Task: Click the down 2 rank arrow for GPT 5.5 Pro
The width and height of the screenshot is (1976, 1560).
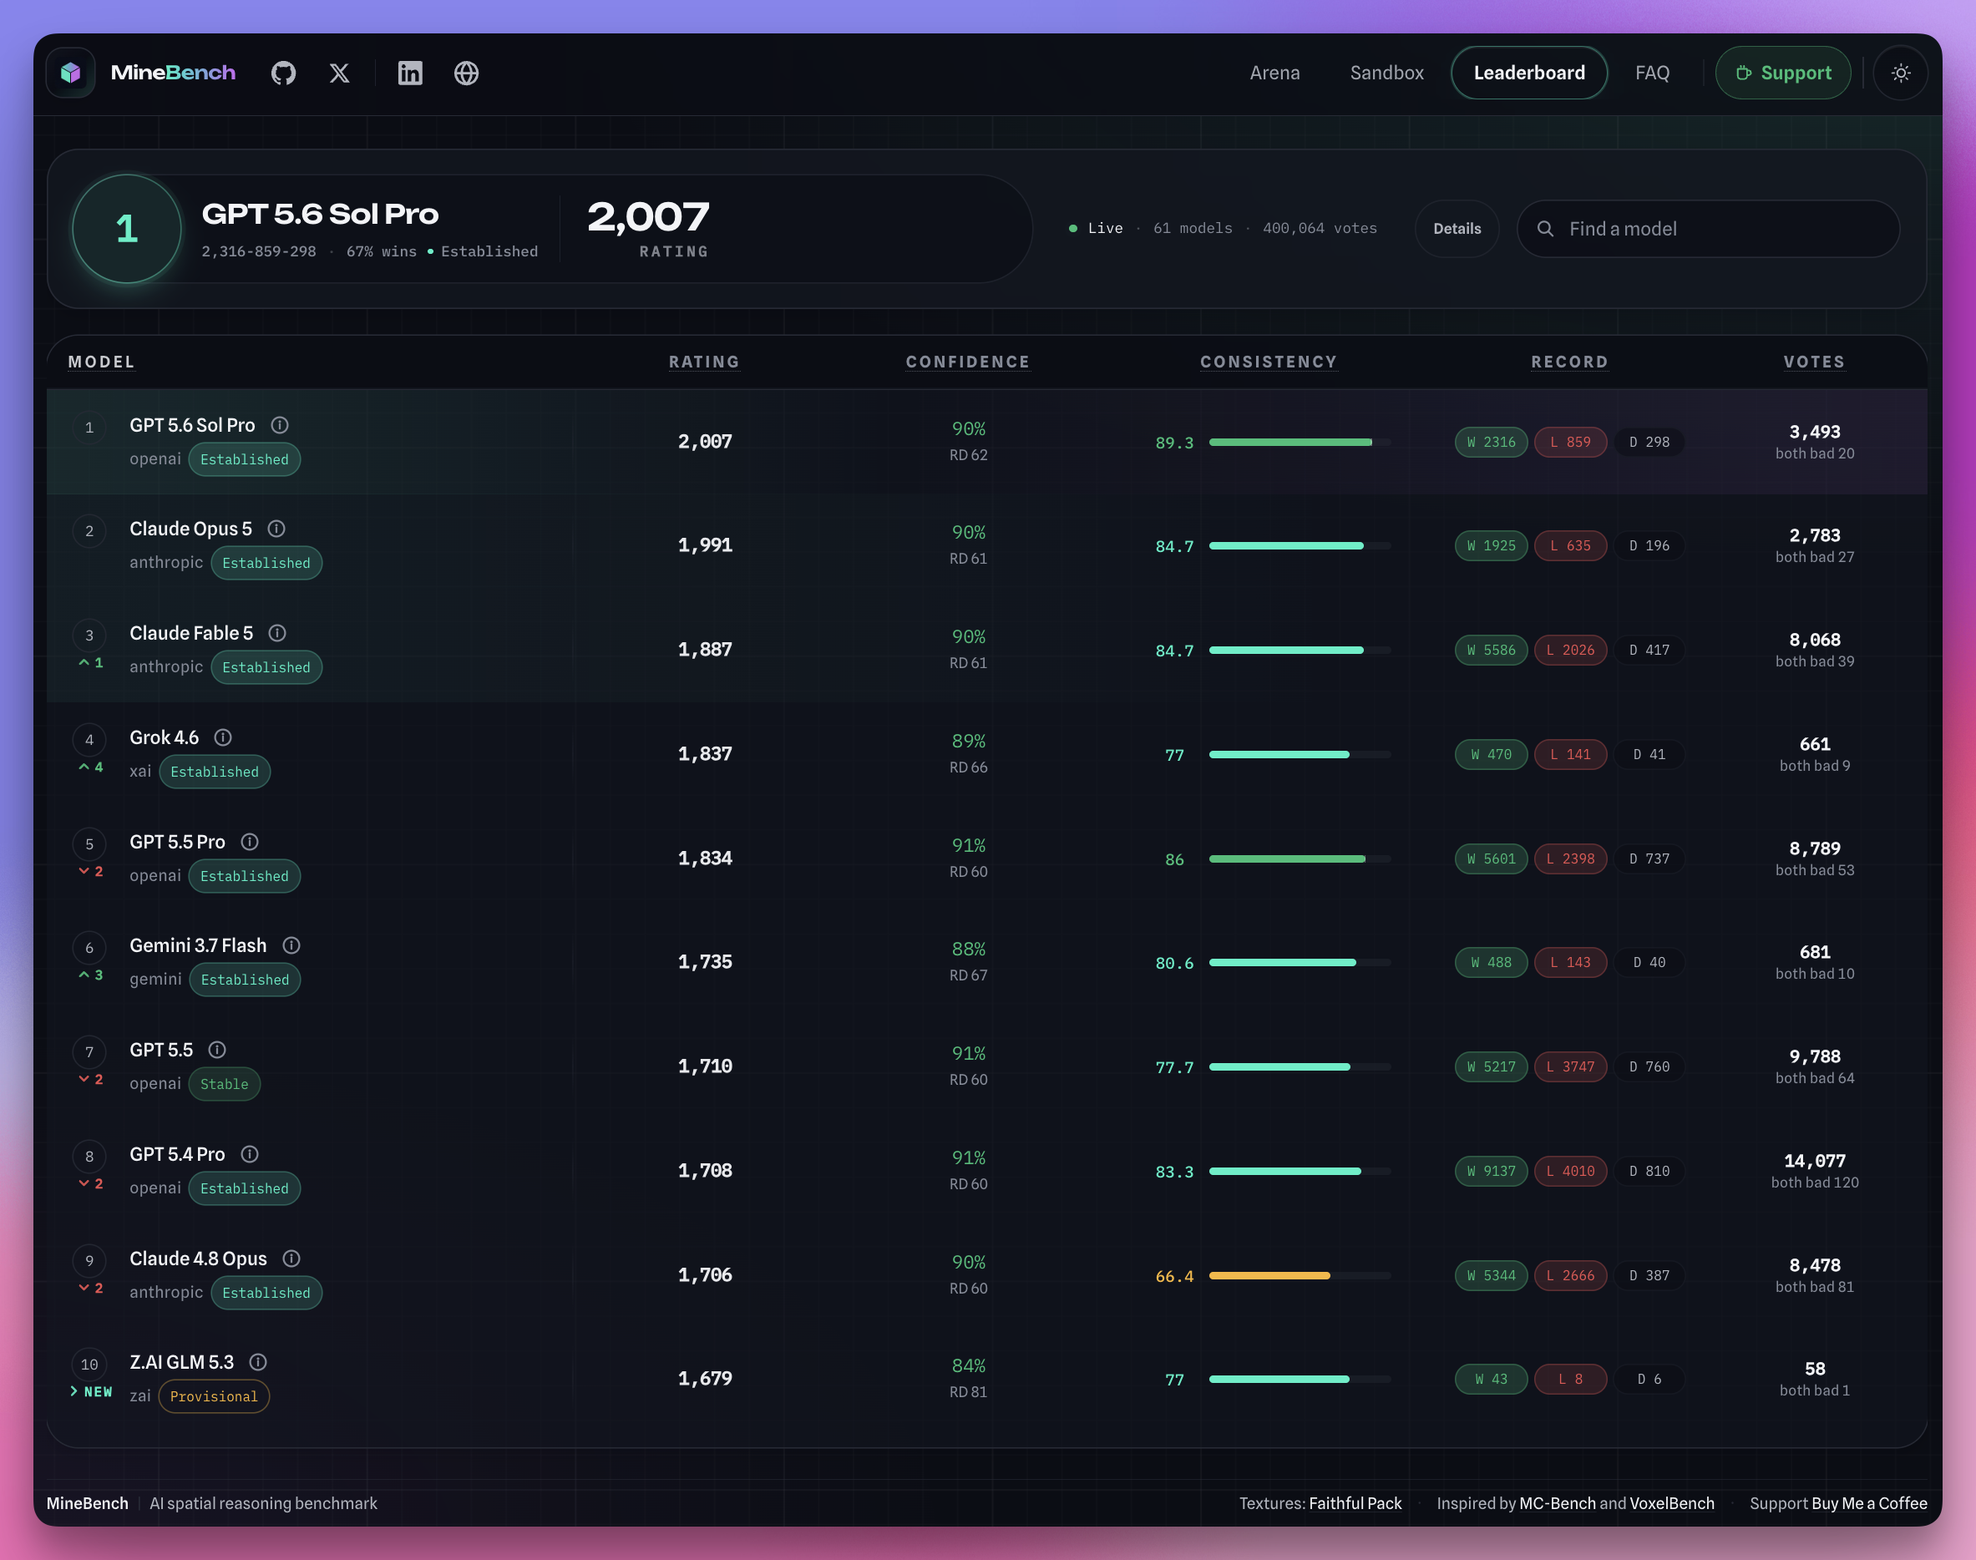Action: 90,871
